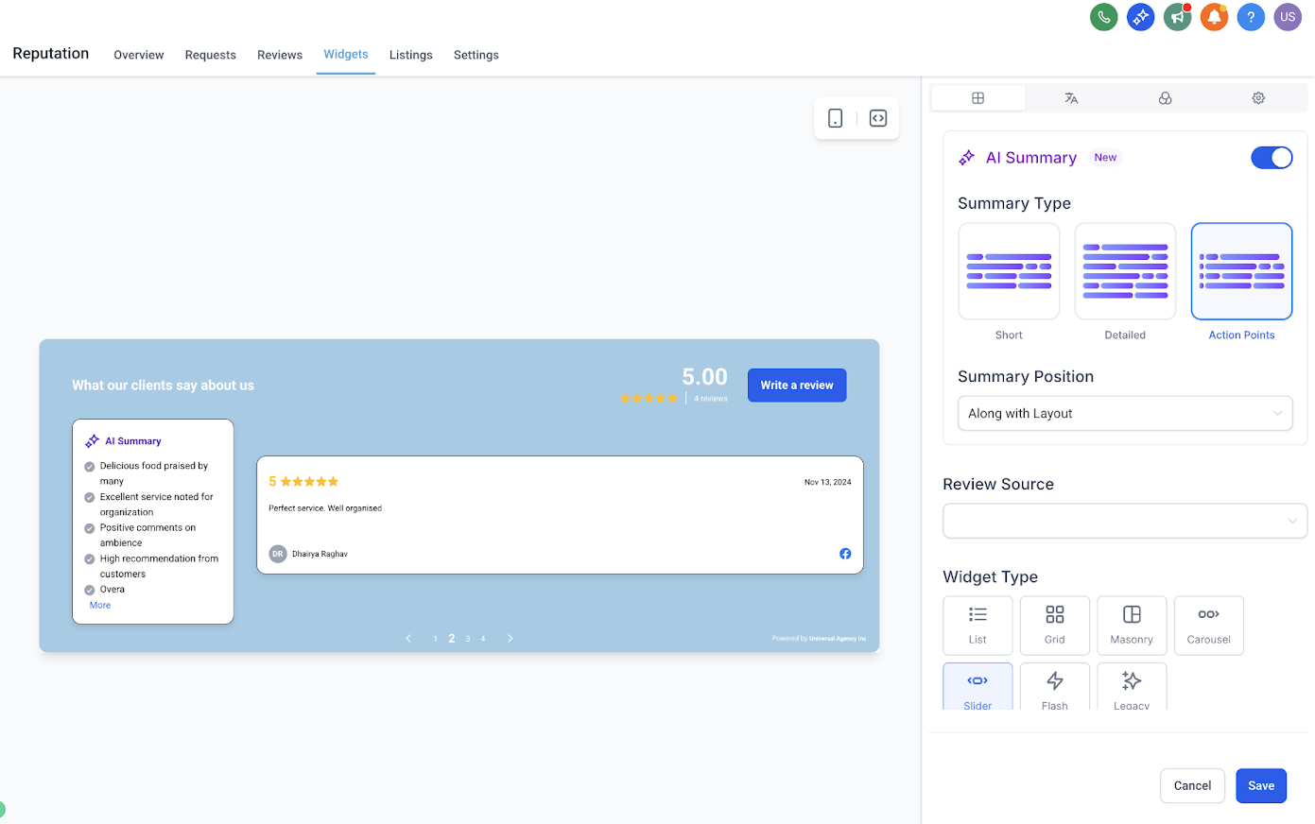The image size is (1315, 824).
Task: Click the Write a review button
Action: tap(797, 386)
